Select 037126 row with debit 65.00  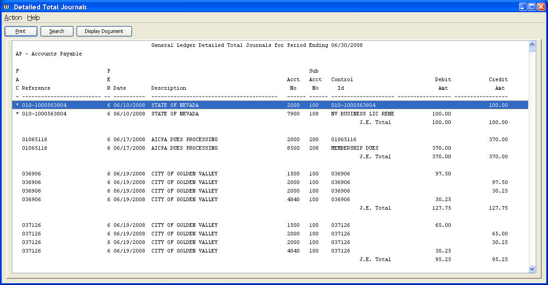[x=270, y=225]
